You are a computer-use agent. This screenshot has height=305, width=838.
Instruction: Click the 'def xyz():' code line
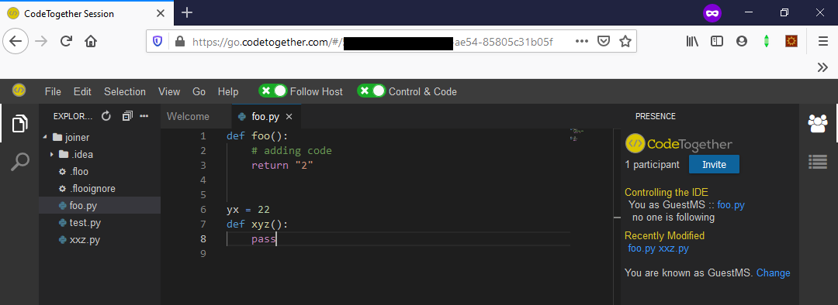[x=258, y=224]
